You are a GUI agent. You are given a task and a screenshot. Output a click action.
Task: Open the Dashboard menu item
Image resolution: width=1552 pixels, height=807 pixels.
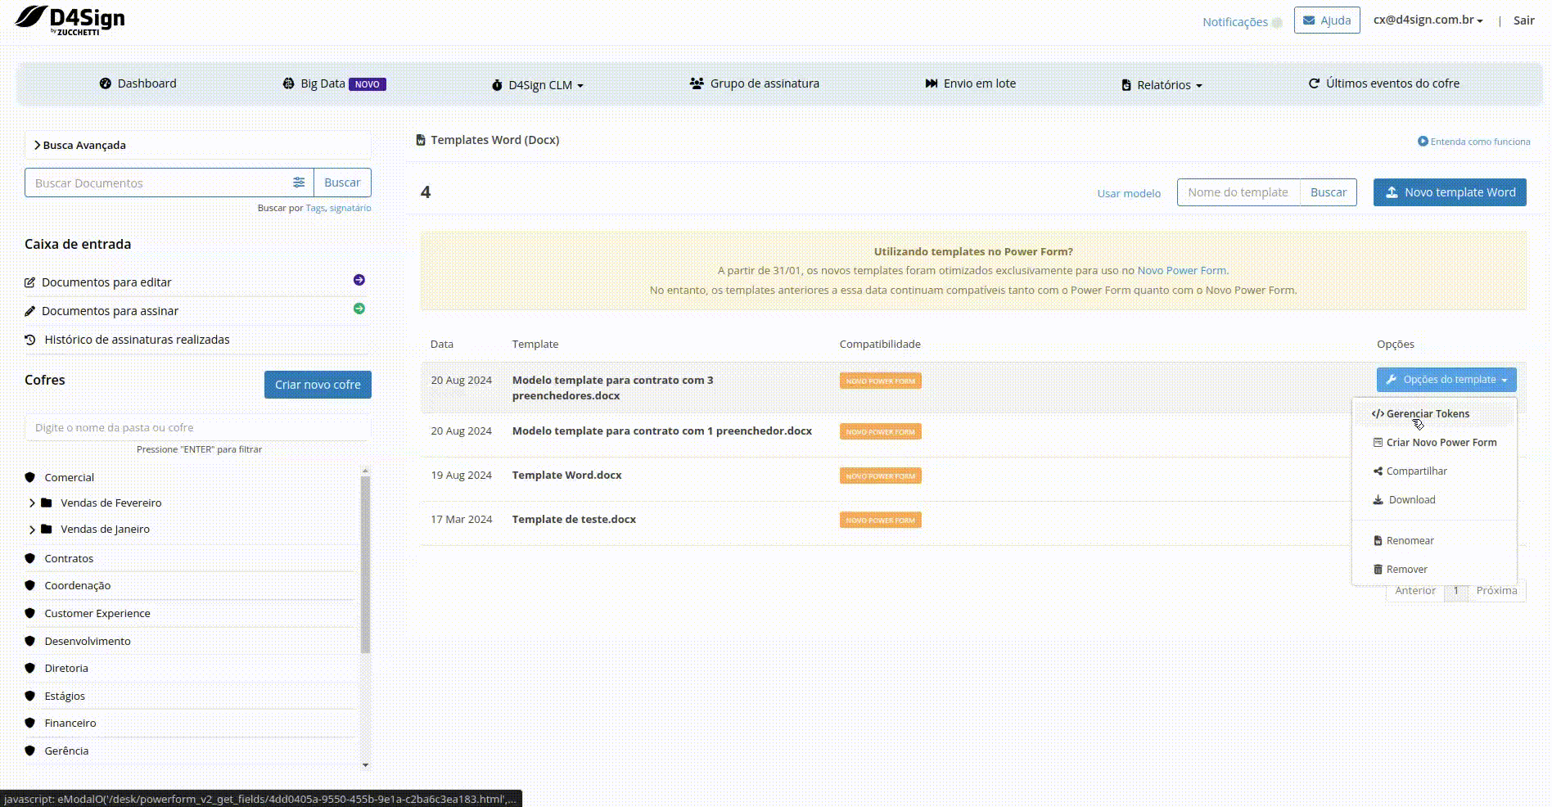(x=138, y=83)
